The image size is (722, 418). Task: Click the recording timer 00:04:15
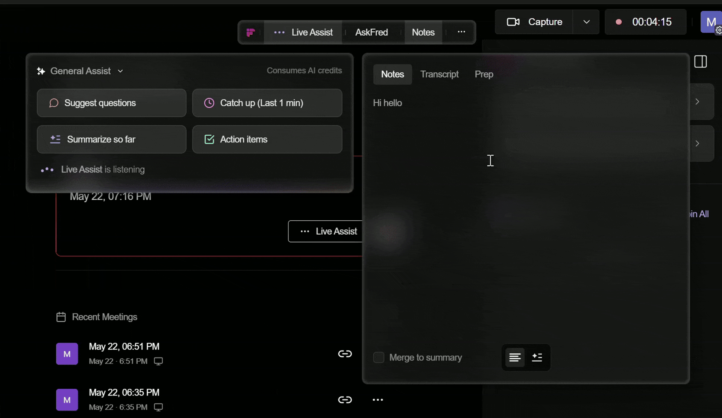(645, 22)
